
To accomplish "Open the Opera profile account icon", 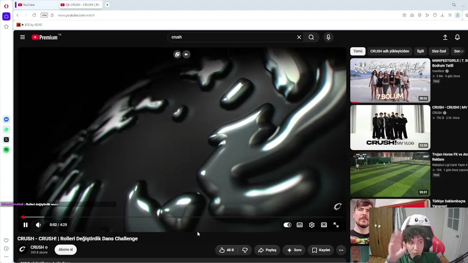I will [x=457, y=15].
